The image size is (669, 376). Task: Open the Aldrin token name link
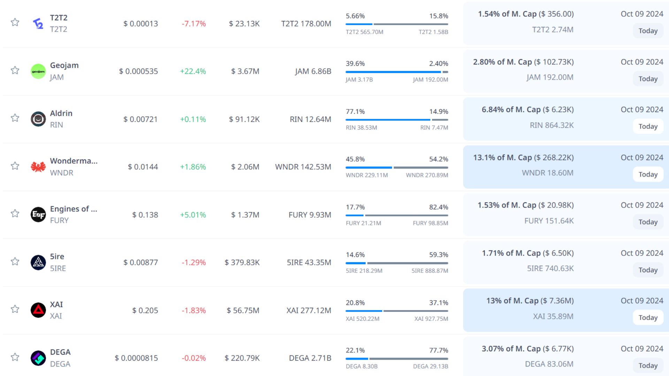coord(61,113)
